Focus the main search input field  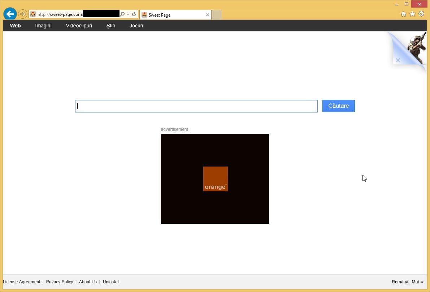point(196,106)
